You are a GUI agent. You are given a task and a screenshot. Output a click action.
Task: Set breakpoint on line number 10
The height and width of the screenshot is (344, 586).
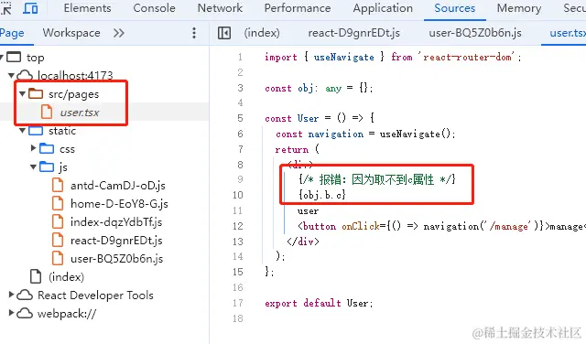click(x=238, y=195)
